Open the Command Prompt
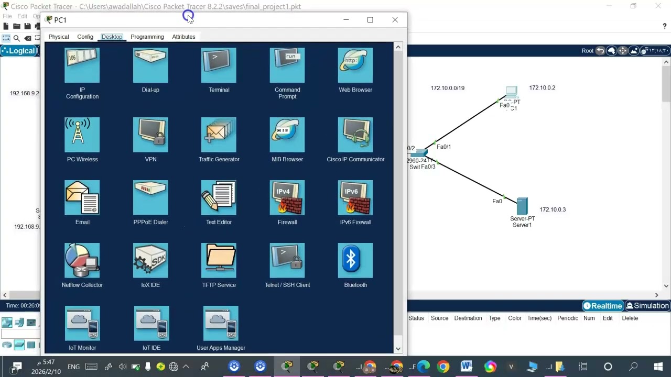671x377 pixels. [x=287, y=65]
